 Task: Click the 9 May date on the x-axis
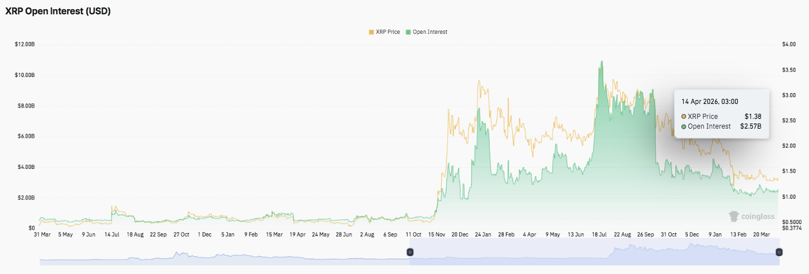pos(552,234)
